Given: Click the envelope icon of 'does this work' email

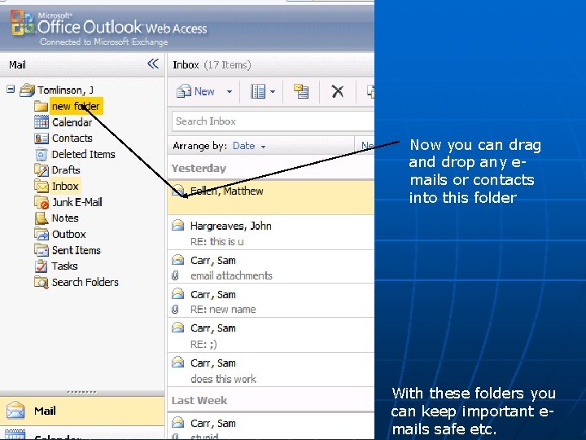Looking at the screenshot, I should click(178, 362).
